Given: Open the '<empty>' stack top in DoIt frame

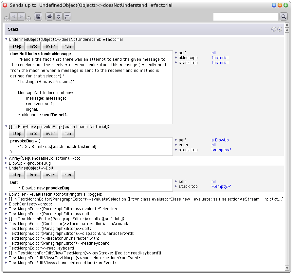Looking at the screenshot, I should click(x=221, y=186).
